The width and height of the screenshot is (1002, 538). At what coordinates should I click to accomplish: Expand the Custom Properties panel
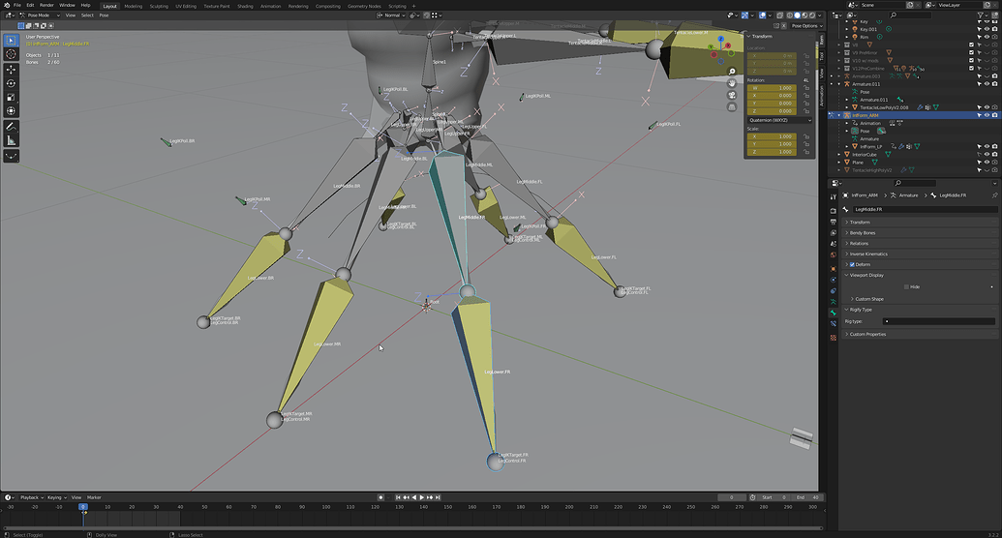pos(921,334)
